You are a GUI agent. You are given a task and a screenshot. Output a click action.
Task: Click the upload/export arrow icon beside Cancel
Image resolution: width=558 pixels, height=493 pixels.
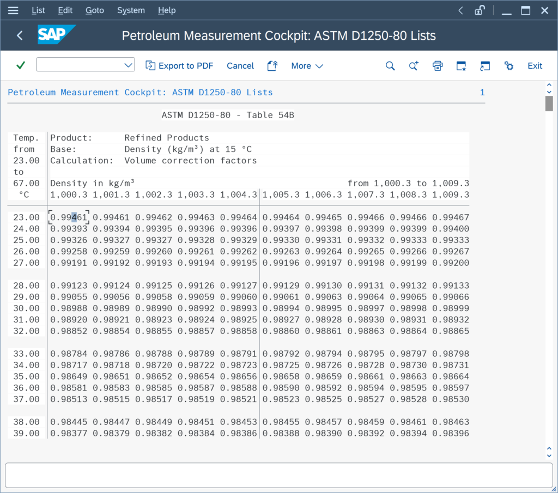pyautogui.click(x=272, y=66)
